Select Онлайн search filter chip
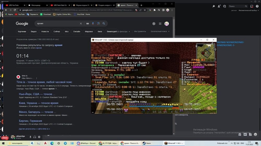 point(76,31)
